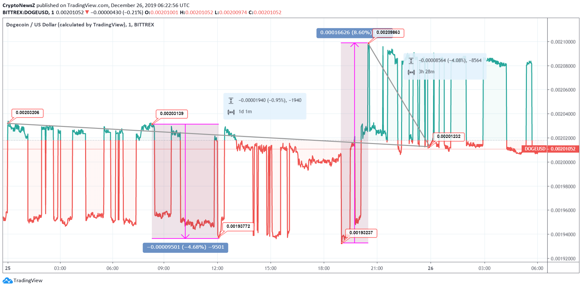The image size is (582, 288).
Task: Click the TradingView cloud logo icon
Action: pyautogui.click(x=7, y=281)
